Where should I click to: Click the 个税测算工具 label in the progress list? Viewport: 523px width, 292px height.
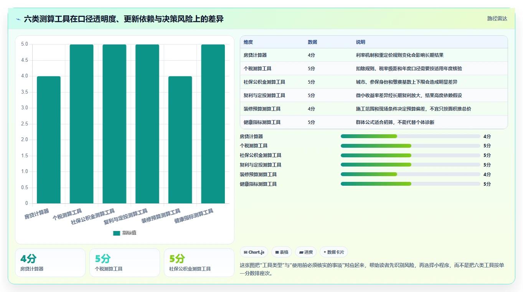[254, 146]
